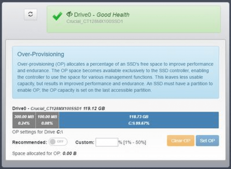The width and height of the screenshot is (231, 169).
Task: Click the Custom label
Action: click(84, 142)
